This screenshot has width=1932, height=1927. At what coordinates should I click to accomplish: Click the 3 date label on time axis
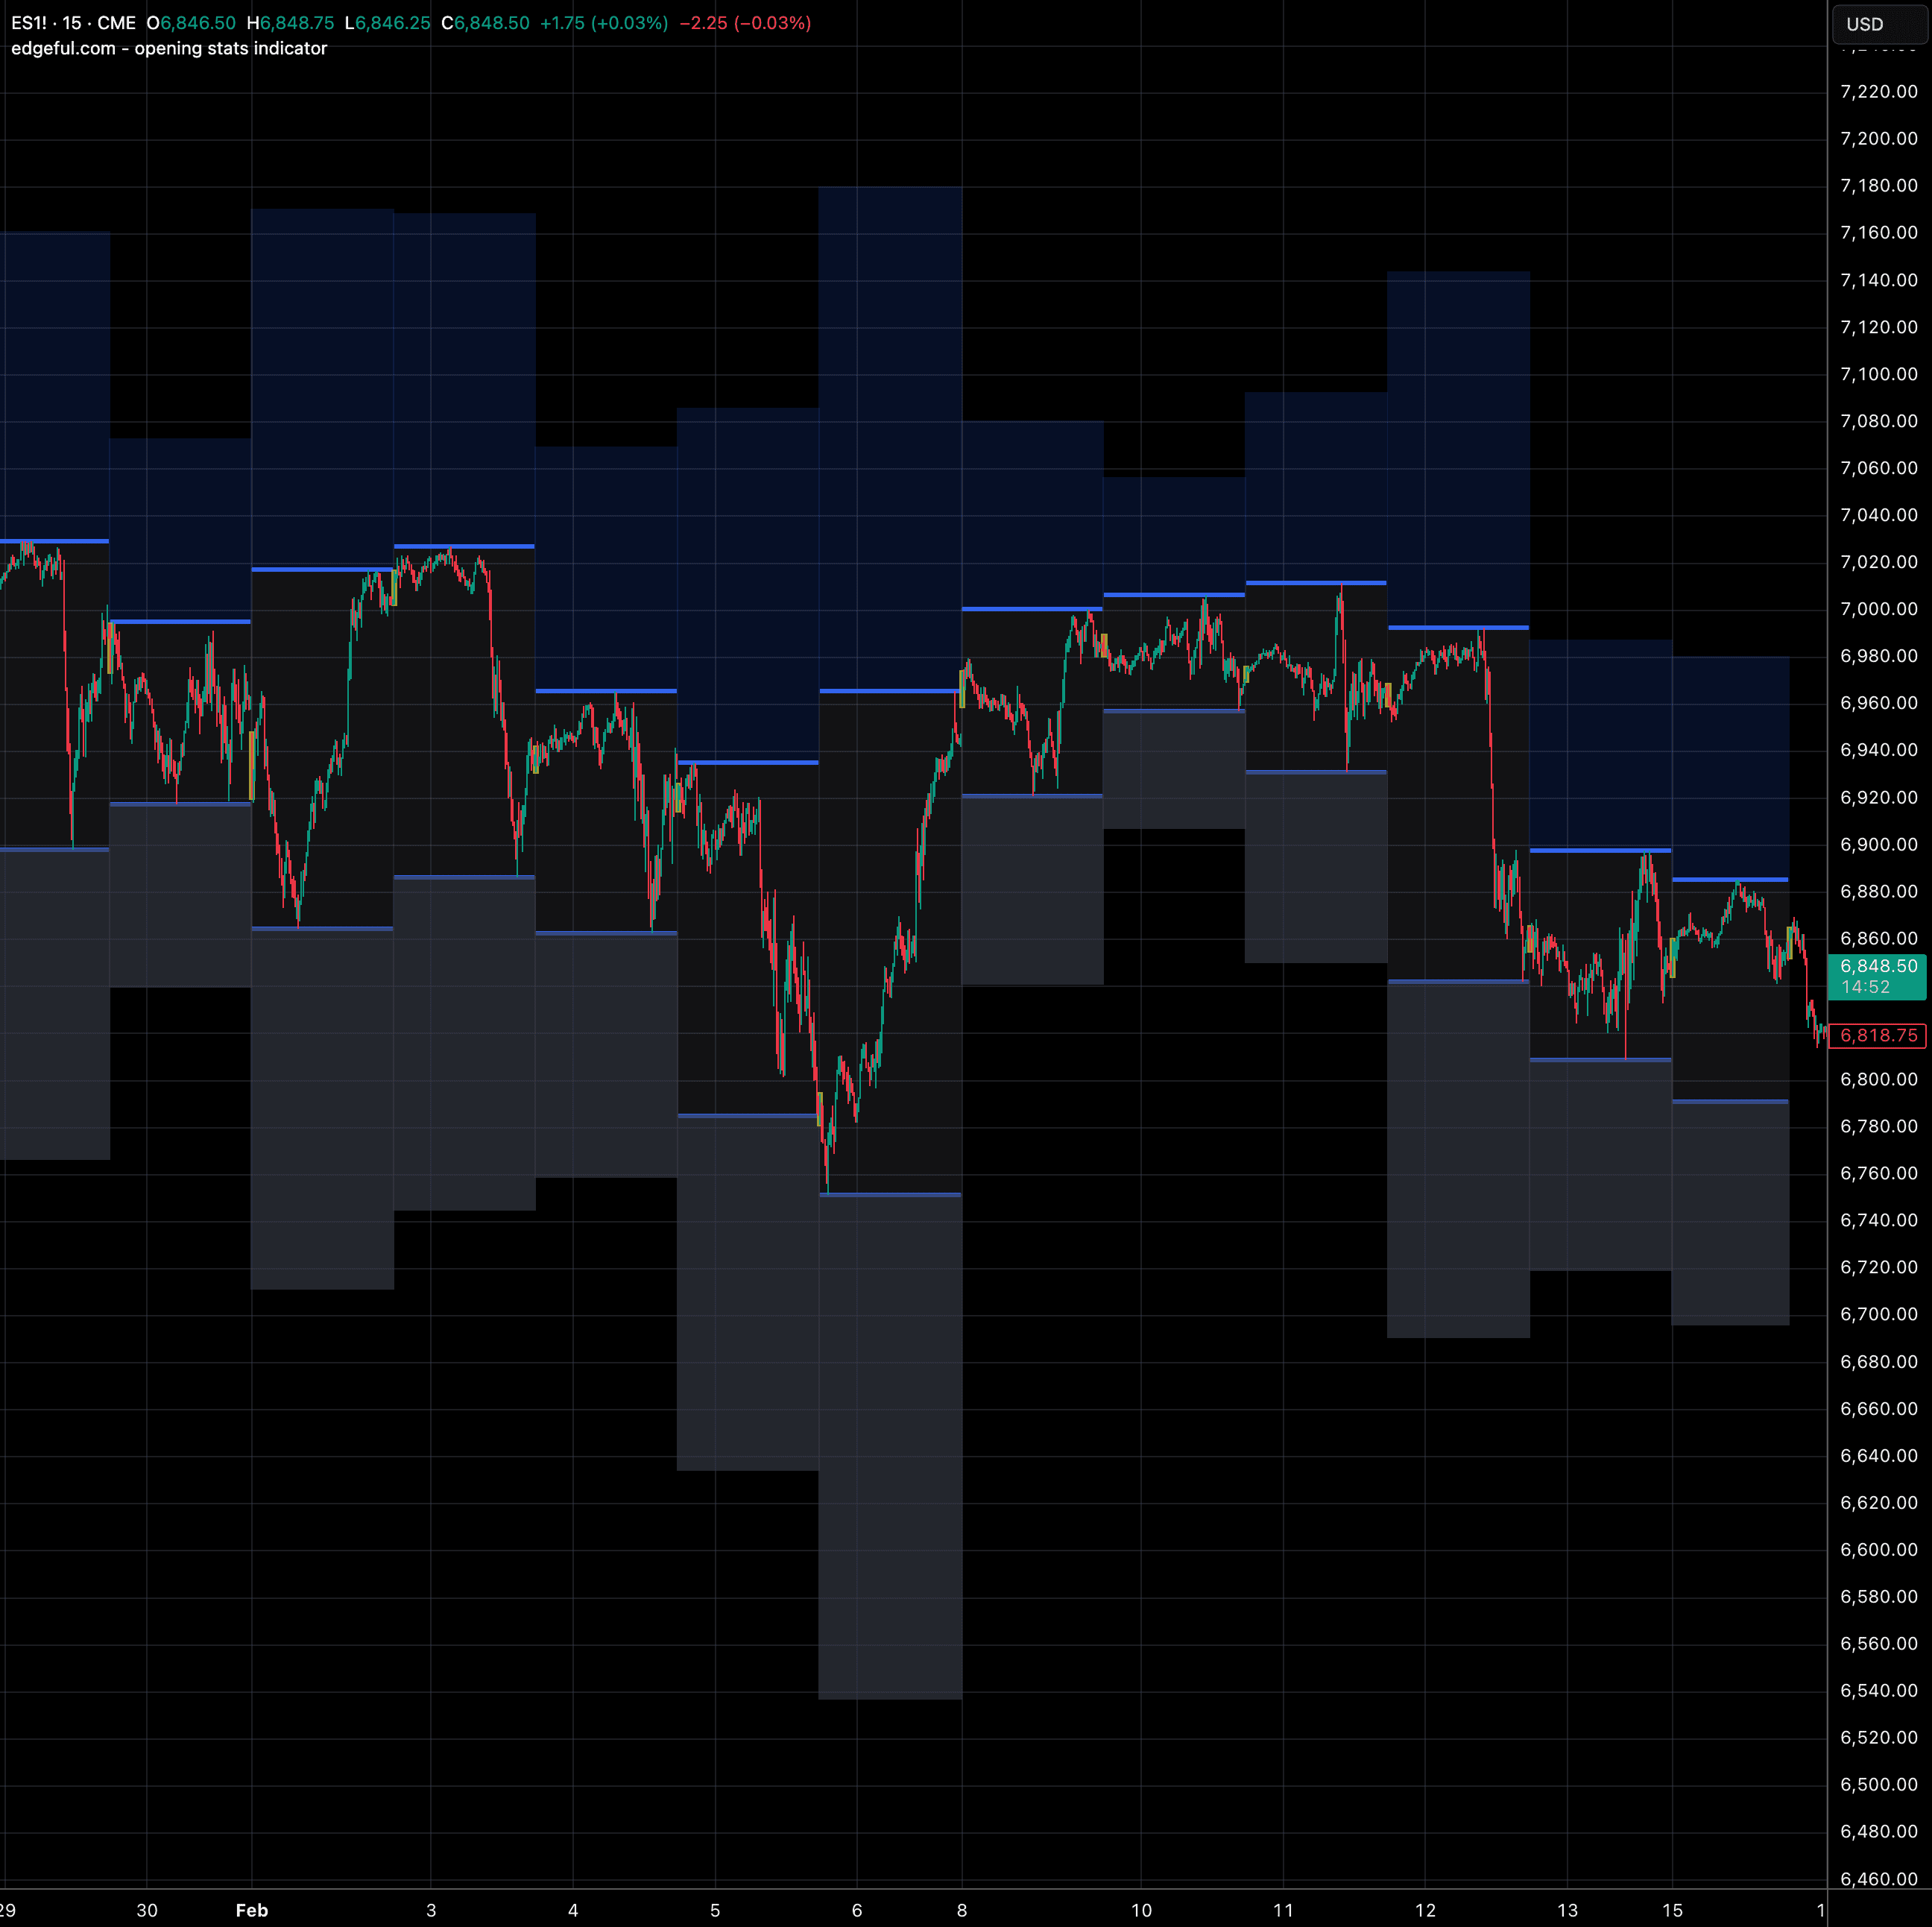pyautogui.click(x=431, y=1910)
